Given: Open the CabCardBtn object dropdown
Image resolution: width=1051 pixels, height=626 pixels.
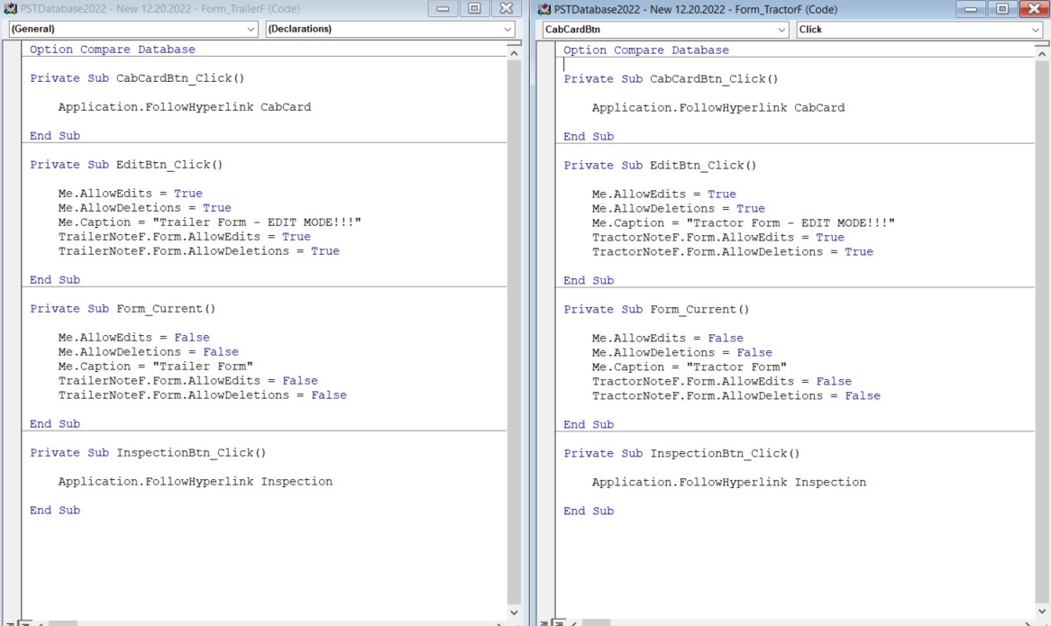Looking at the screenshot, I should click(x=782, y=29).
